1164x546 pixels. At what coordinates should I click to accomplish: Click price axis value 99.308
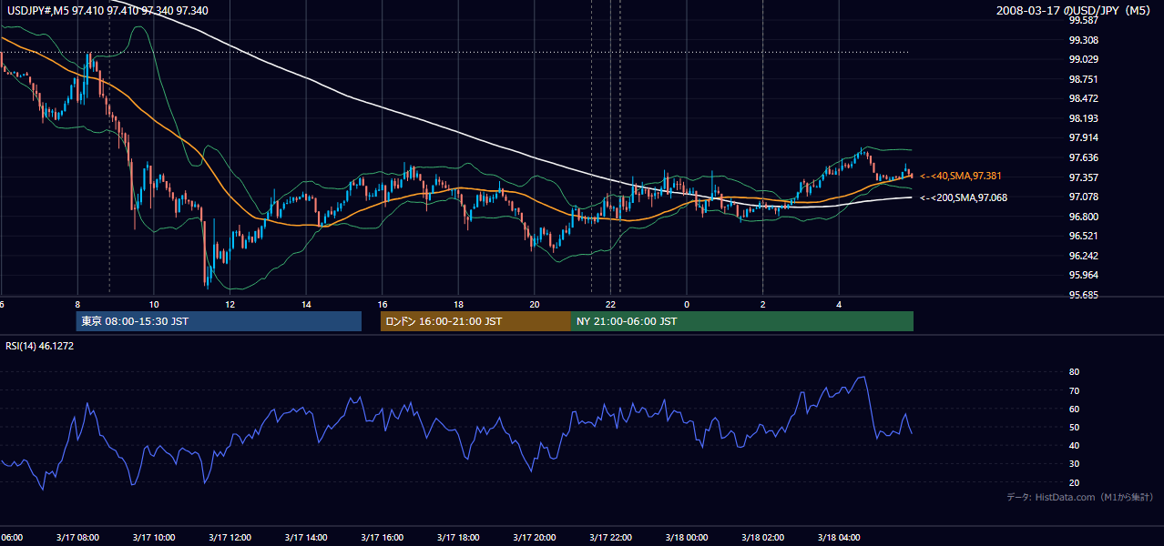coord(1083,40)
